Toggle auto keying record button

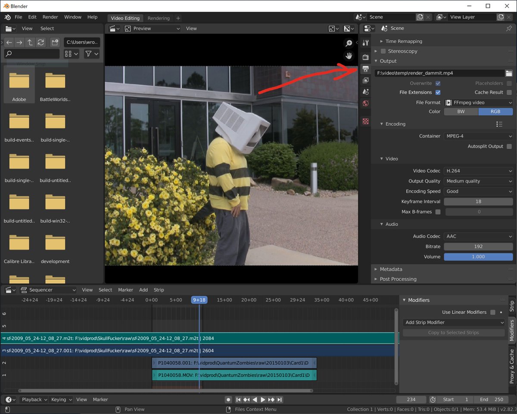click(x=228, y=400)
